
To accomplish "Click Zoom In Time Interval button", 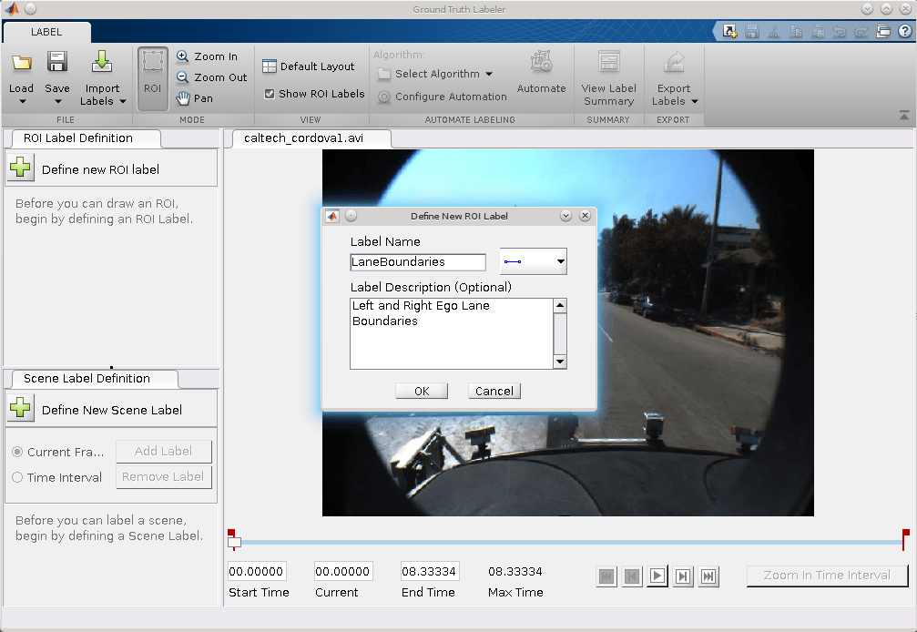I will coord(827,576).
